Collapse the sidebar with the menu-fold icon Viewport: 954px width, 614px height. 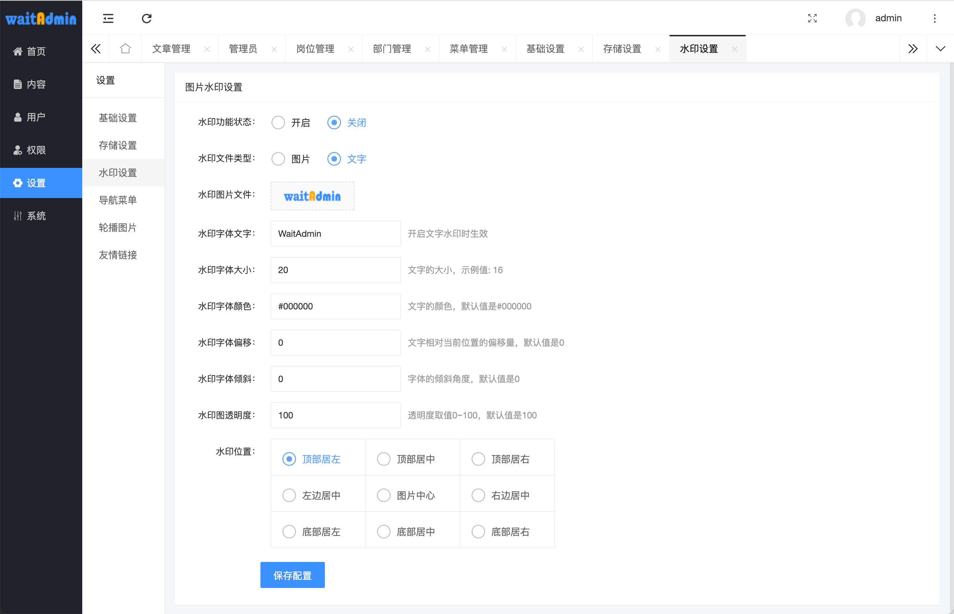coord(108,19)
